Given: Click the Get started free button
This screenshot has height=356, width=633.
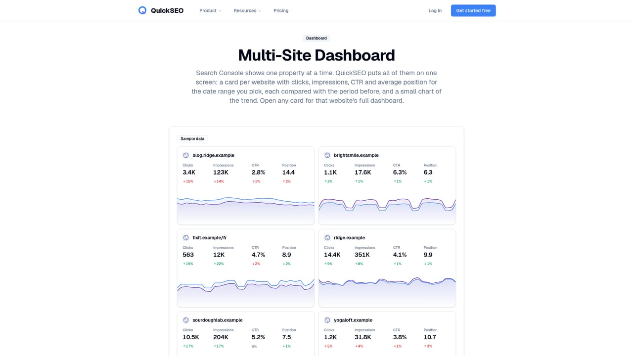Looking at the screenshot, I should point(473,10).
